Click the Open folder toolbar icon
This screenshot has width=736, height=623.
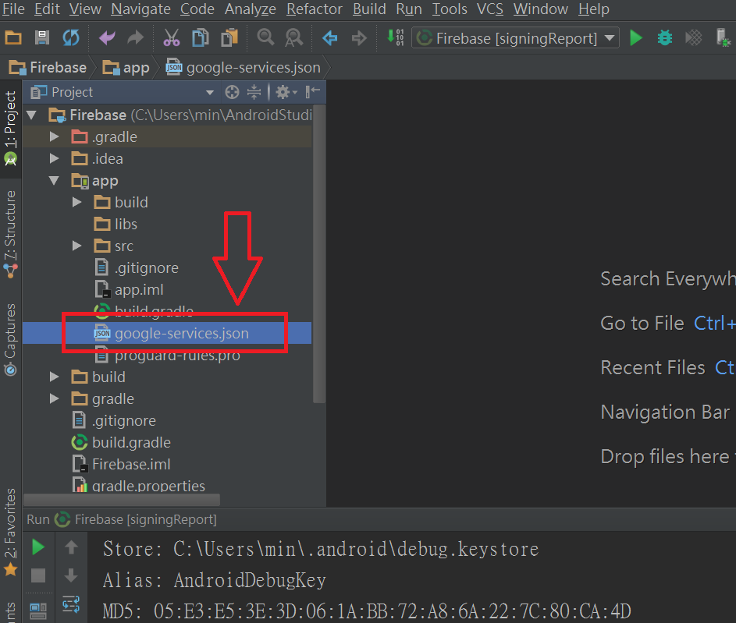click(x=13, y=37)
